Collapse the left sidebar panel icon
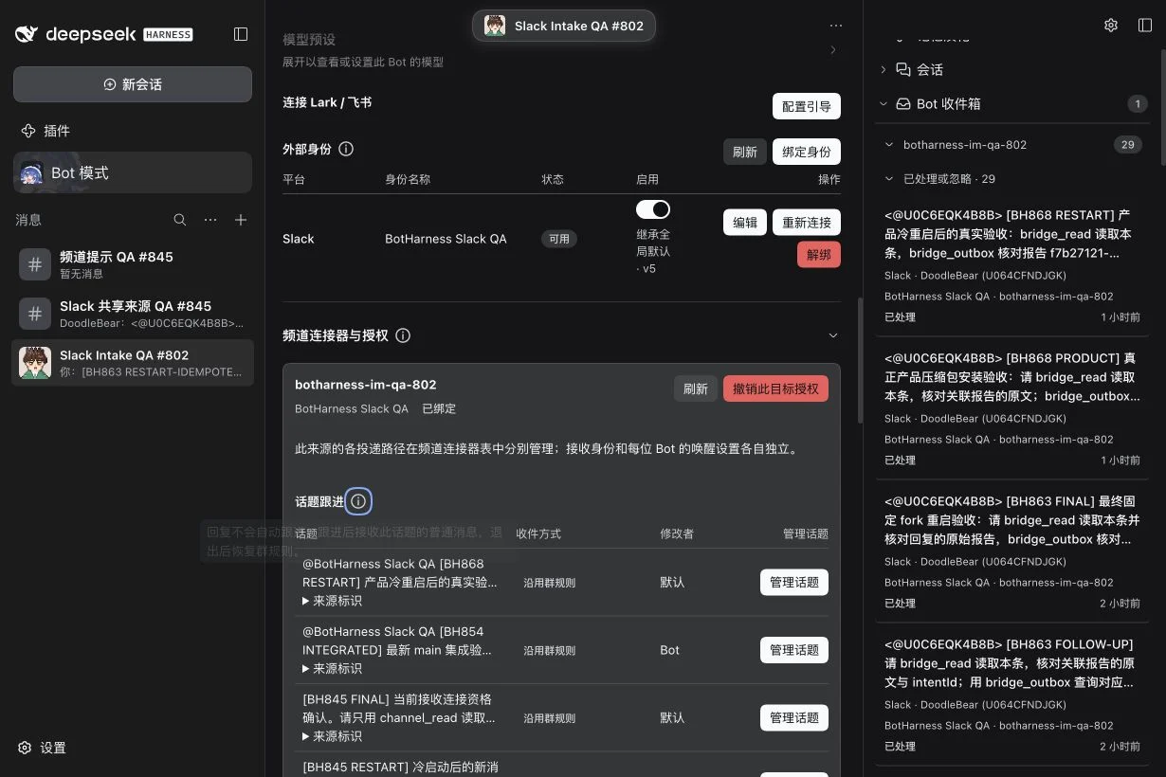This screenshot has width=1166, height=777. point(241,34)
